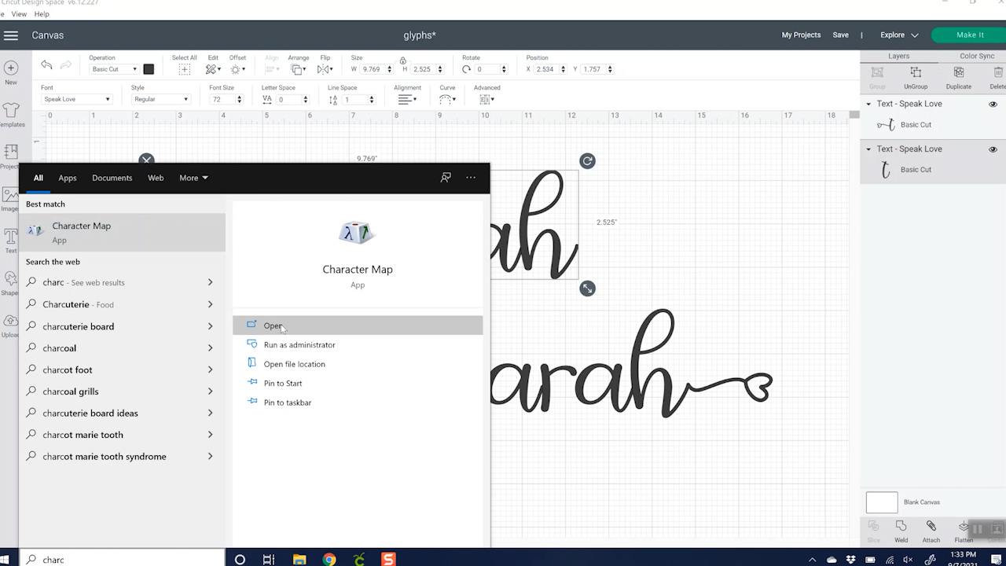The height and width of the screenshot is (566, 1006).
Task: Expand the charcuterie board suggestion arrow
Action: coord(211,326)
